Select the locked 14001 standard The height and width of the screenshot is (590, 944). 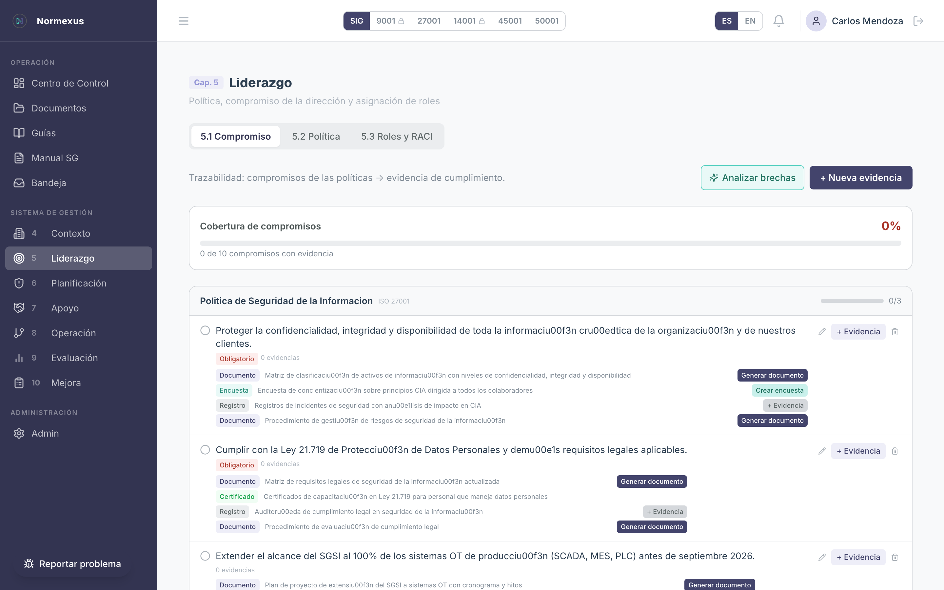(469, 21)
